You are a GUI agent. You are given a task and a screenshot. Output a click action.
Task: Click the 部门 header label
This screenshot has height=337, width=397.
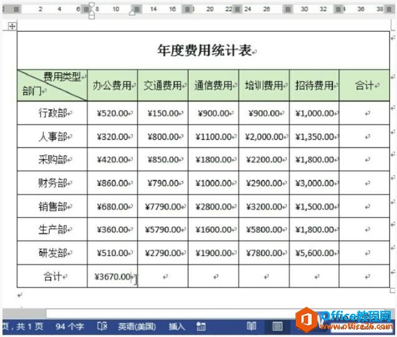pyautogui.click(x=32, y=91)
